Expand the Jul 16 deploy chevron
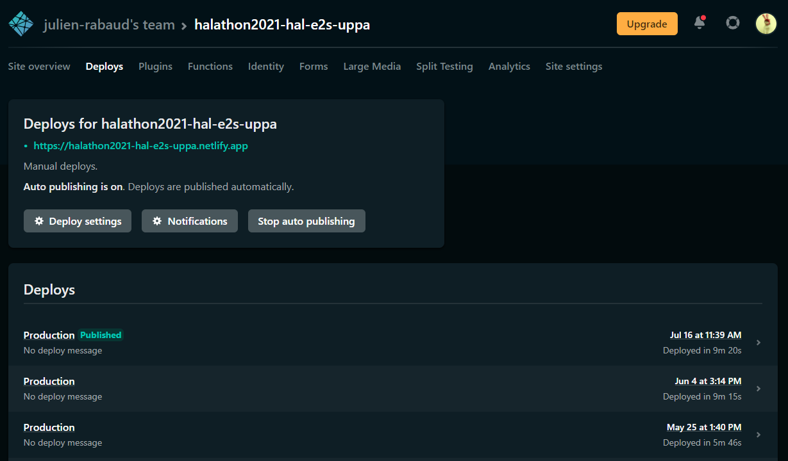788x461 pixels. coord(759,343)
